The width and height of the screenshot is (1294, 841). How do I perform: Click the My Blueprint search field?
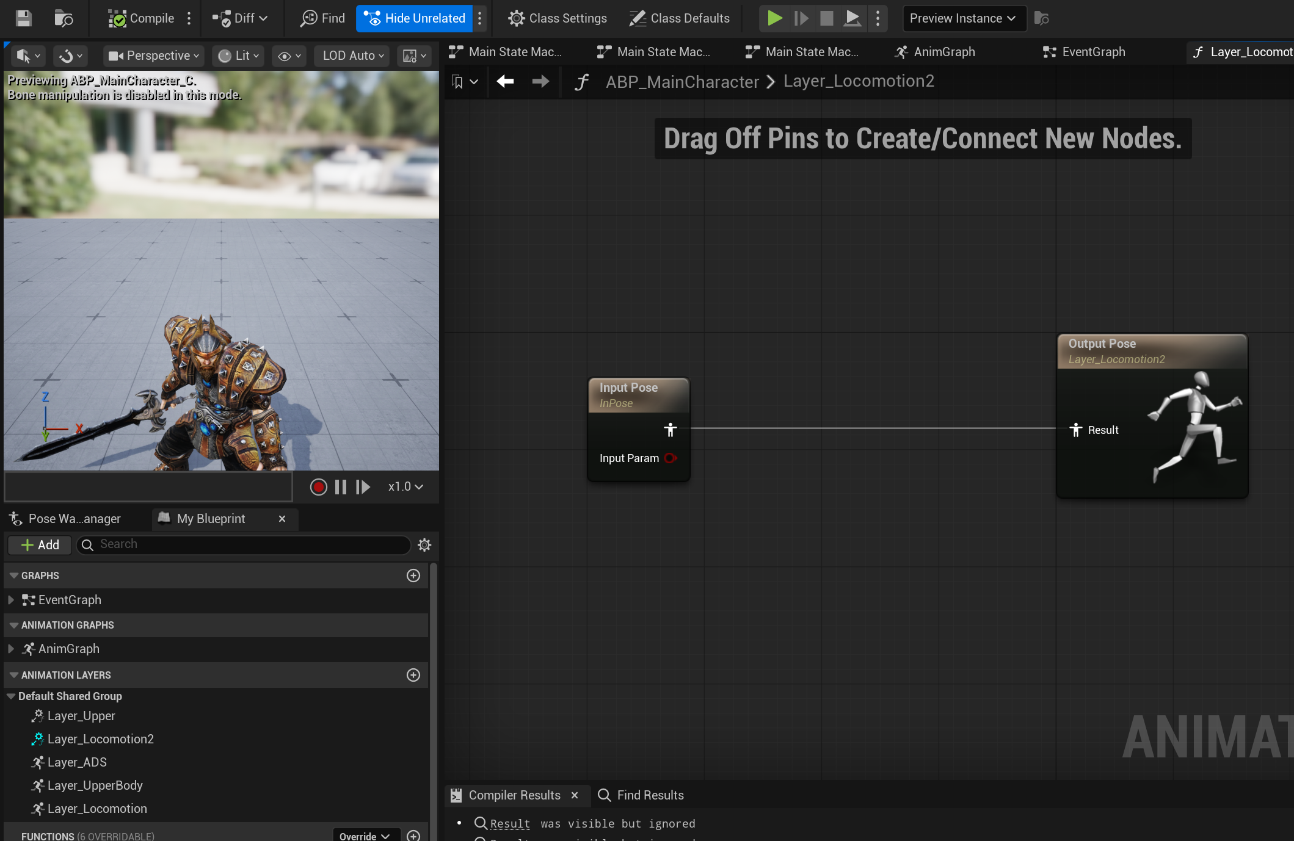tap(244, 544)
